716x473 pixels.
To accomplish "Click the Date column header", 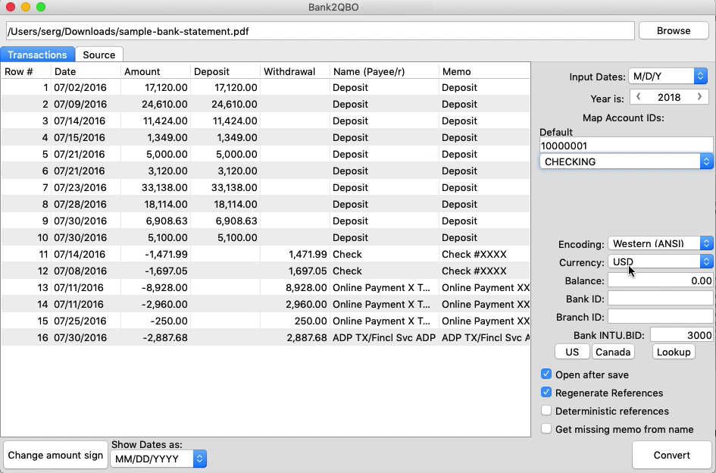I will click(x=86, y=72).
